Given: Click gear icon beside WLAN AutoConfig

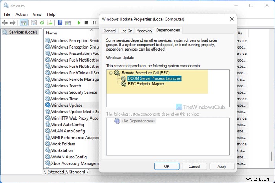Looking at the screenshot, I should [x=48, y=131].
